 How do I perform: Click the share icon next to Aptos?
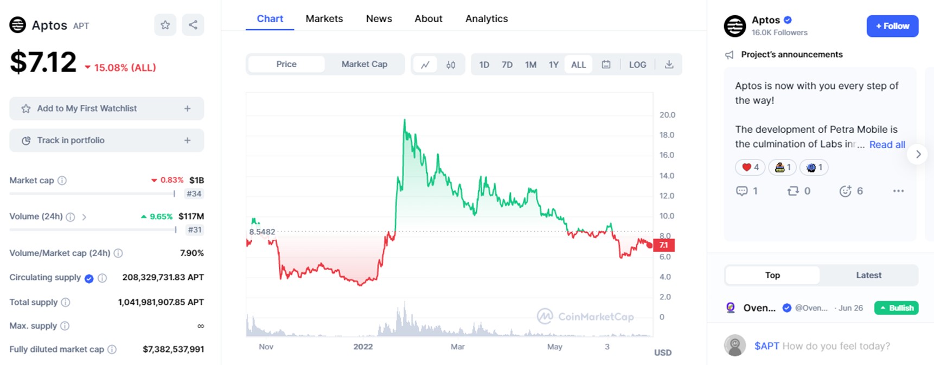click(x=193, y=25)
